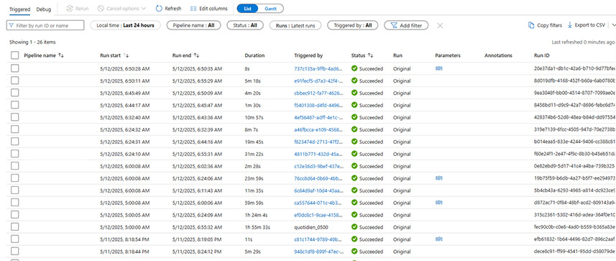
Task: Open the Triggered by All filter
Action: click(353, 25)
